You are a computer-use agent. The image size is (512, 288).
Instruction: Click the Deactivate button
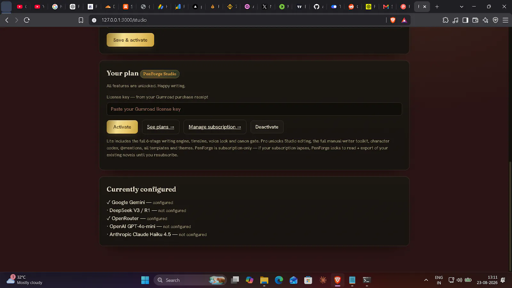(267, 127)
